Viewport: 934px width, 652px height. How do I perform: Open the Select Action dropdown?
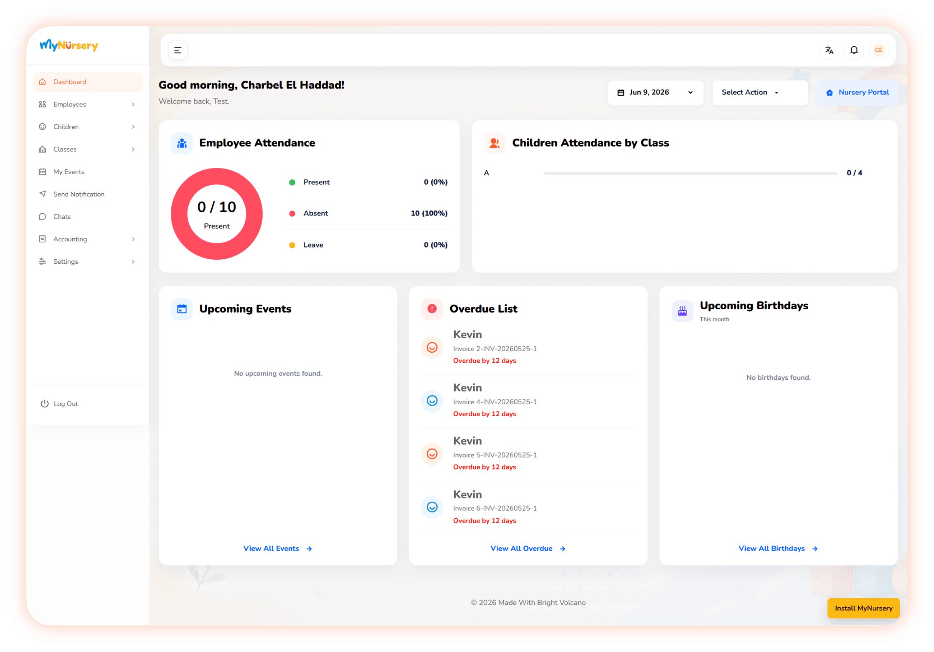pyautogui.click(x=760, y=92)
